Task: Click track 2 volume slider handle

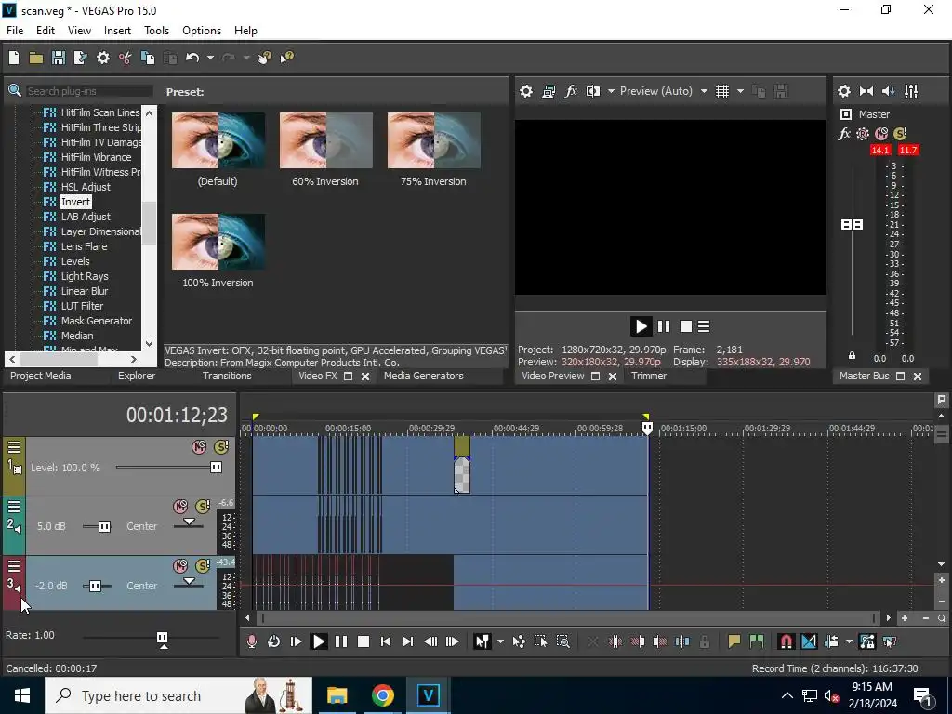Action: coord(104,526)
